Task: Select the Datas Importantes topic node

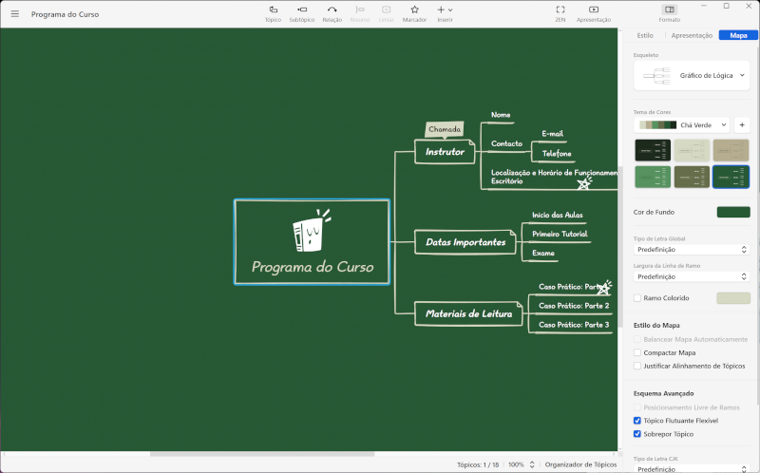Action: coord(465,243)
